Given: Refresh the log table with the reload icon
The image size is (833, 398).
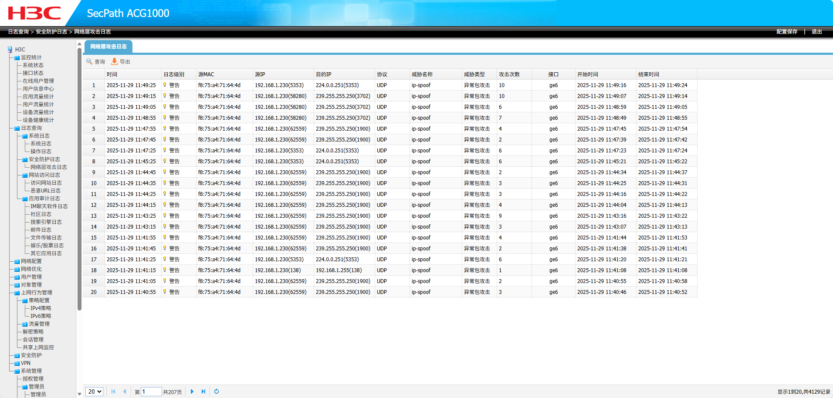Looking at the screenshot, I should pos(217,391).
